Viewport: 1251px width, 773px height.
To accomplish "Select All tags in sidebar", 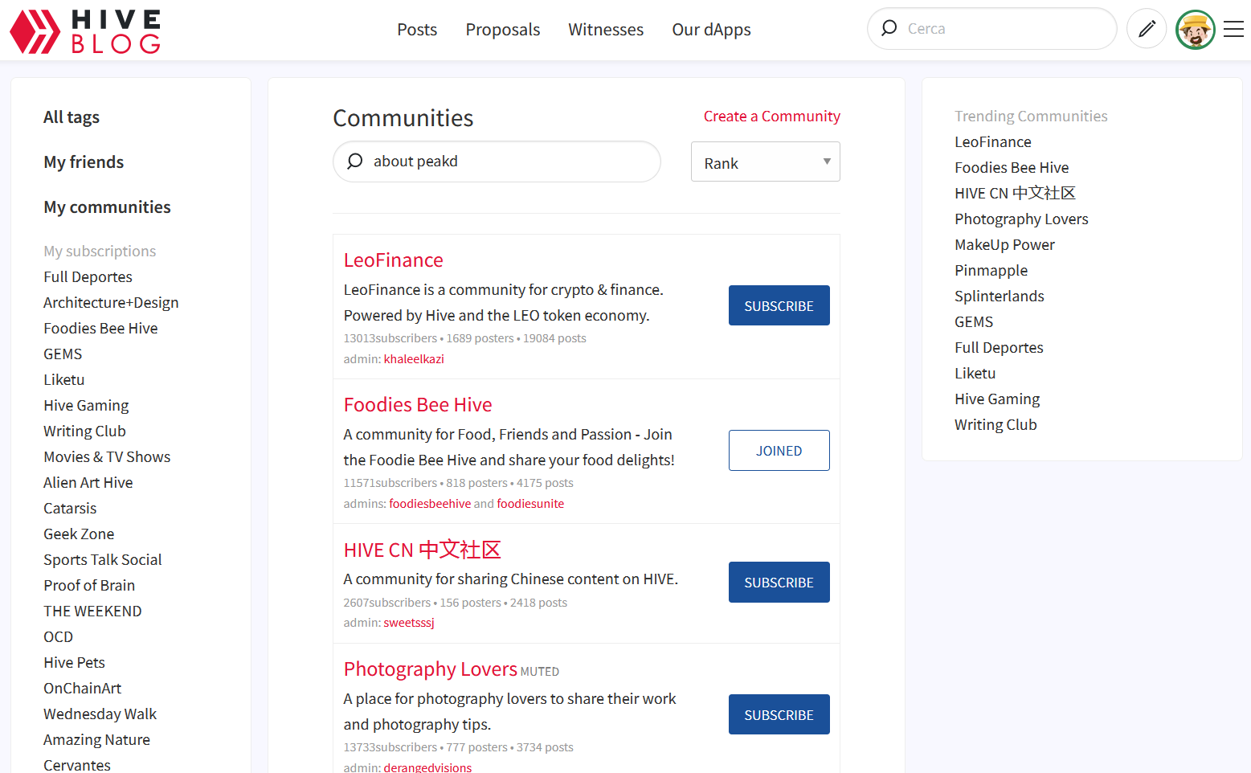I will coord(72,117).
